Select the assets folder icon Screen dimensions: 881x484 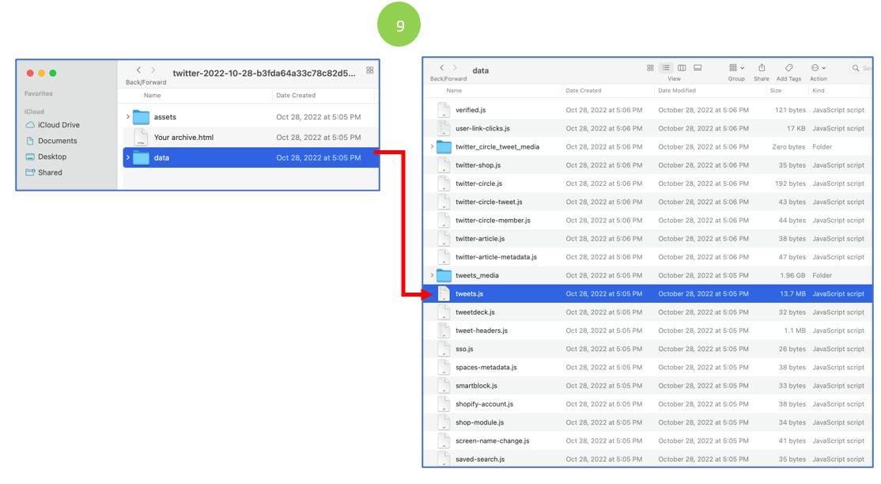click(x=141, y=117)
